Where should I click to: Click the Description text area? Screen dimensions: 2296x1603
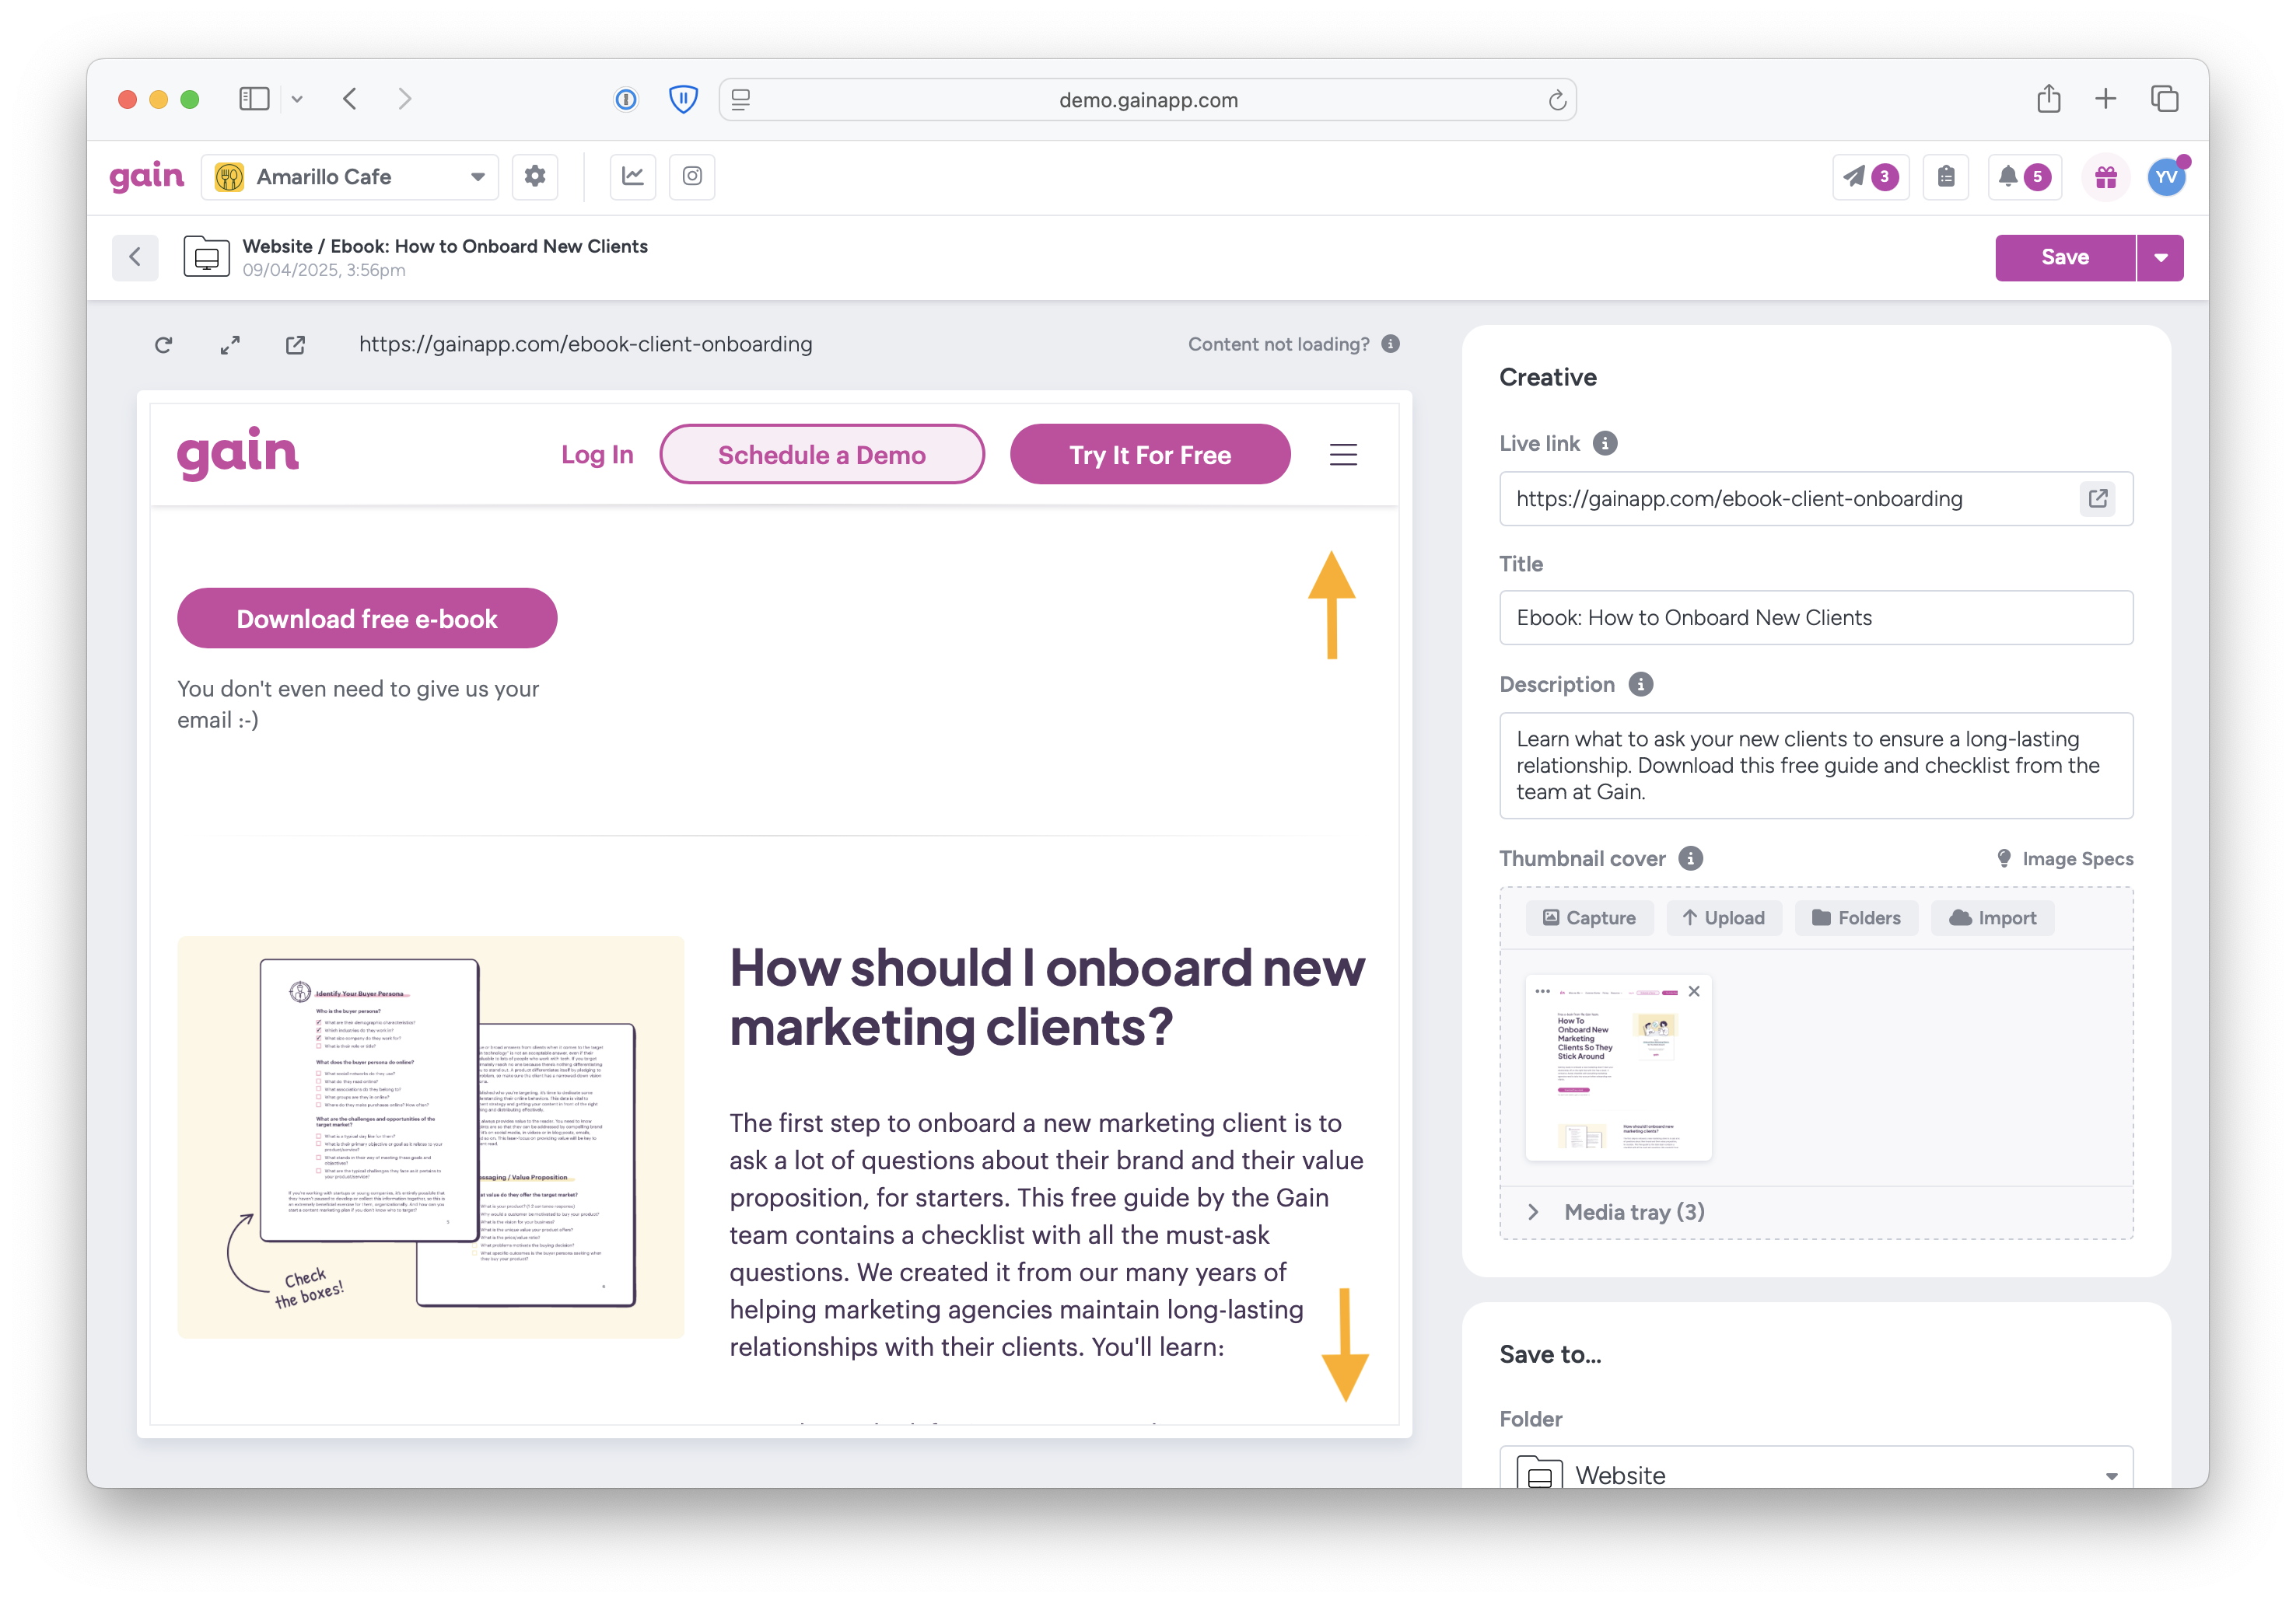click(1816, 766)
